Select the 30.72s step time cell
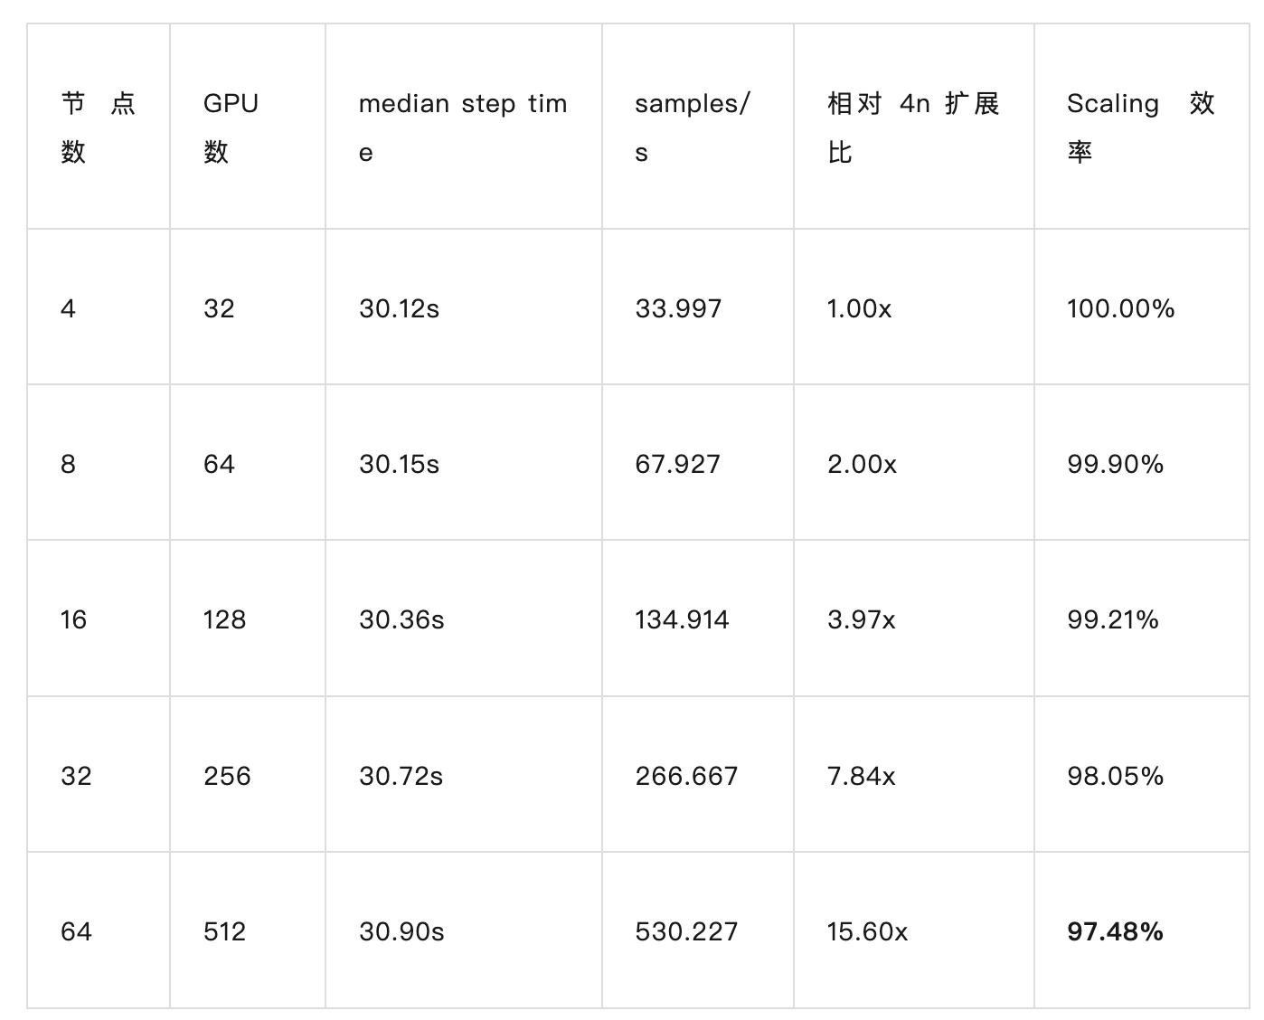Image resolution: width=1264 pixels, height=1020 pixels. click(x=464, y=775)
